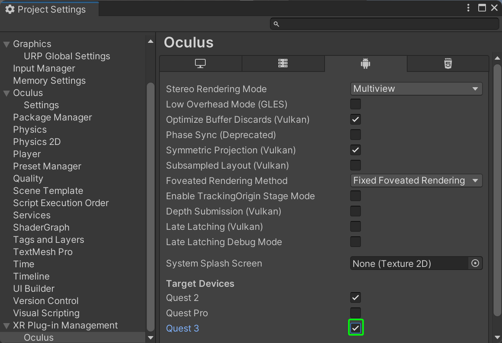Click the texture picker circle for System Splash Screen
Image resolution: width=502 pixels, height=343 pixels.
475,263
